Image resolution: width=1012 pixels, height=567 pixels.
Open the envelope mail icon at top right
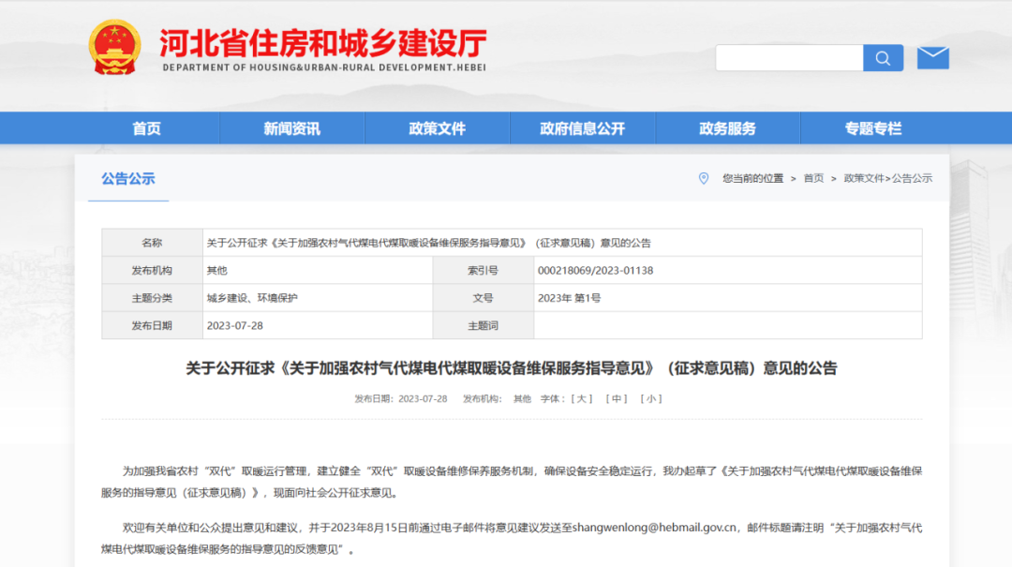932,57
